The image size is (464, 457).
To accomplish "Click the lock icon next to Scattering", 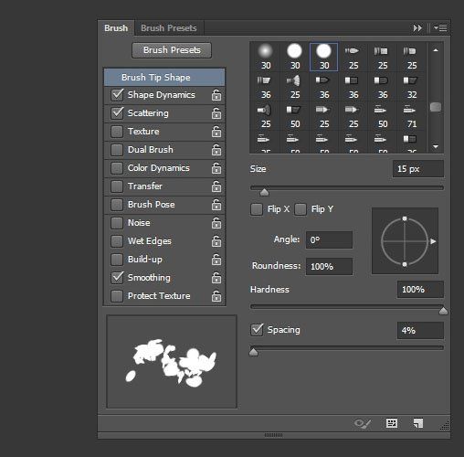I will coord(216,113).
